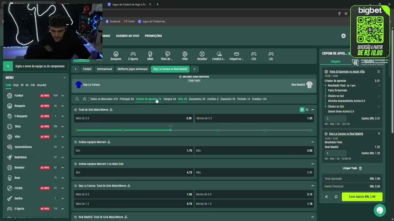
Task: Expand Basquete in the sports menu
Action: pyautogui.click(x=62, y=106)
